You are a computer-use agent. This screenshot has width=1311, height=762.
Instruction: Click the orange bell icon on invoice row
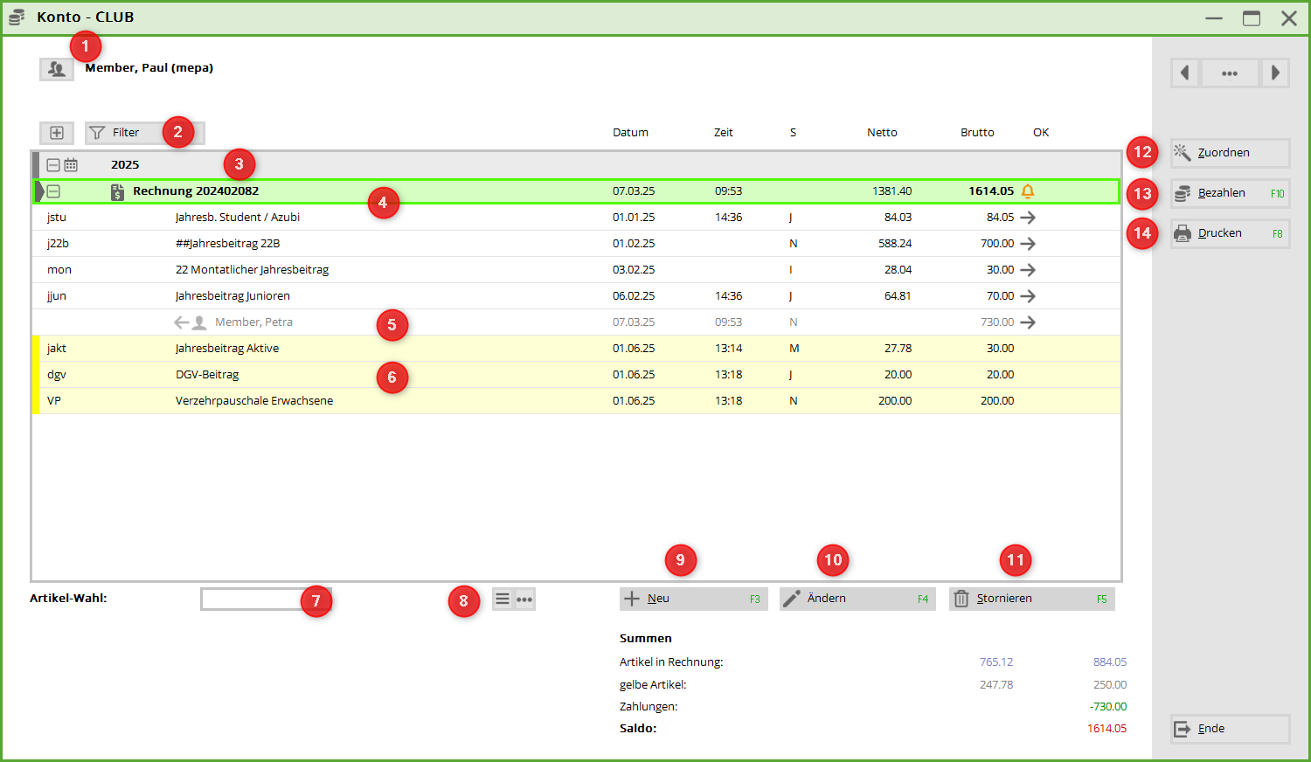tap(1028, 191)
